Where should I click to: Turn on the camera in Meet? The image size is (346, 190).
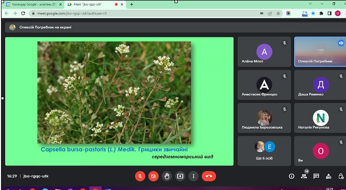pos(153,176)
